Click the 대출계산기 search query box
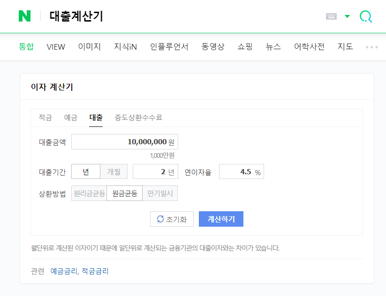The image size is (386, 296). (x=76, y=16)
